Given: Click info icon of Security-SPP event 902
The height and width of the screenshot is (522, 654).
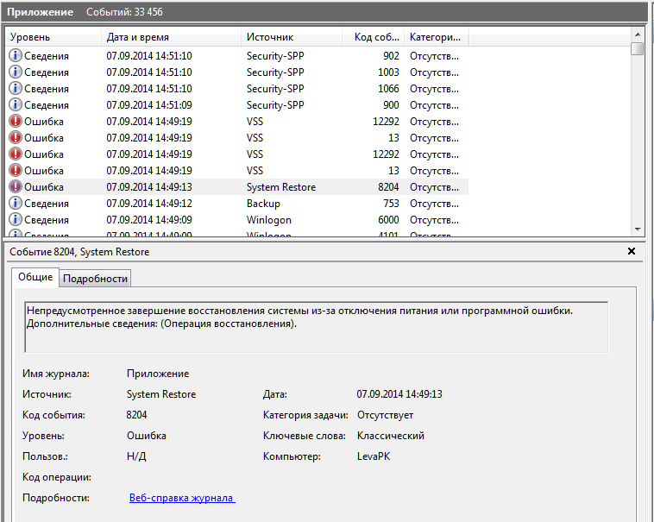Looking at the screenshot, I should click(15, 56).
